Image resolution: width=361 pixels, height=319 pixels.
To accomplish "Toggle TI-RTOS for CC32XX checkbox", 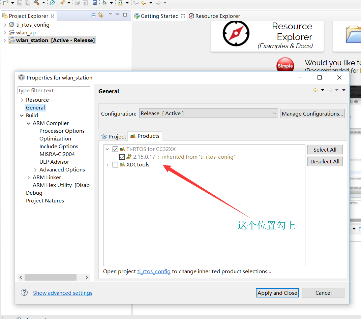I will click(x=115, y=149).
